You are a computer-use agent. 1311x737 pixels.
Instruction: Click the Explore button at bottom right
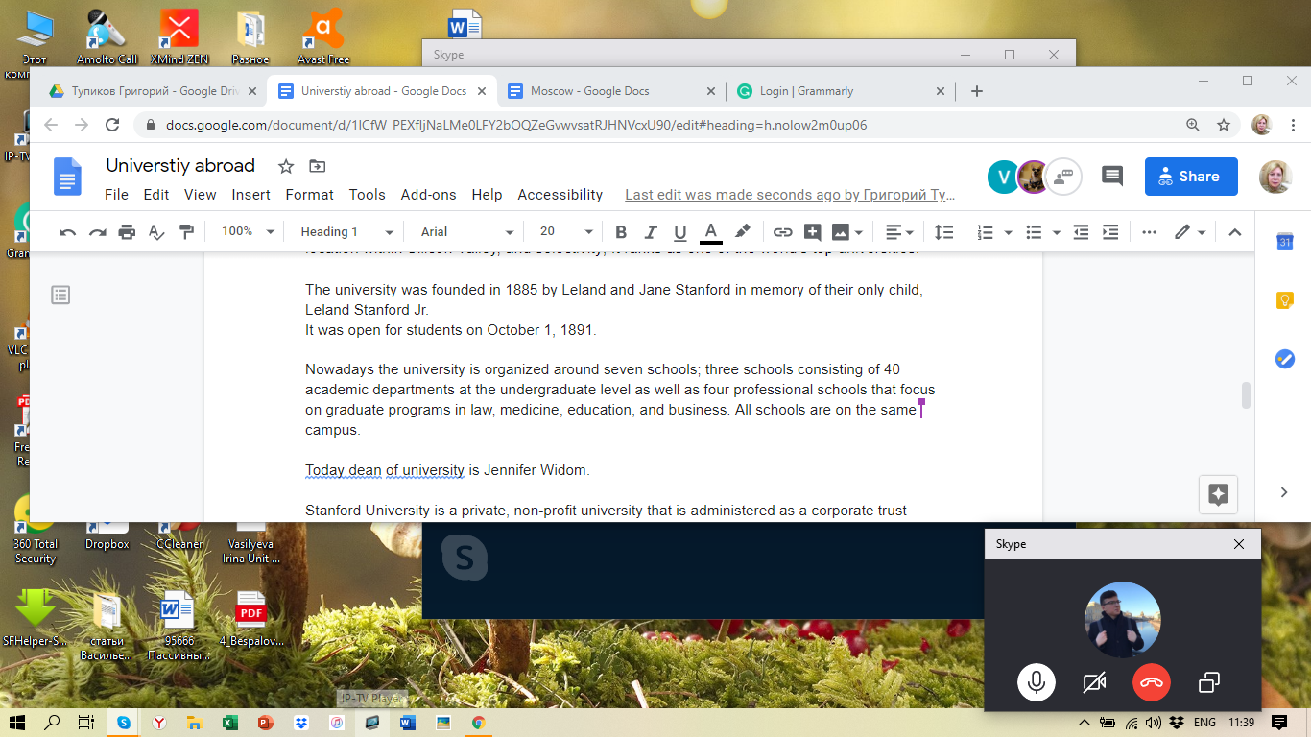[x=1218, y=494]
